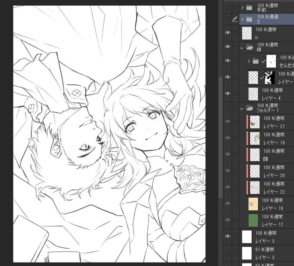This screenshot has width=294, height=266.
Task: Toggle the second-column checkbox for レイヤー 4
Action: tap(236, 94)
